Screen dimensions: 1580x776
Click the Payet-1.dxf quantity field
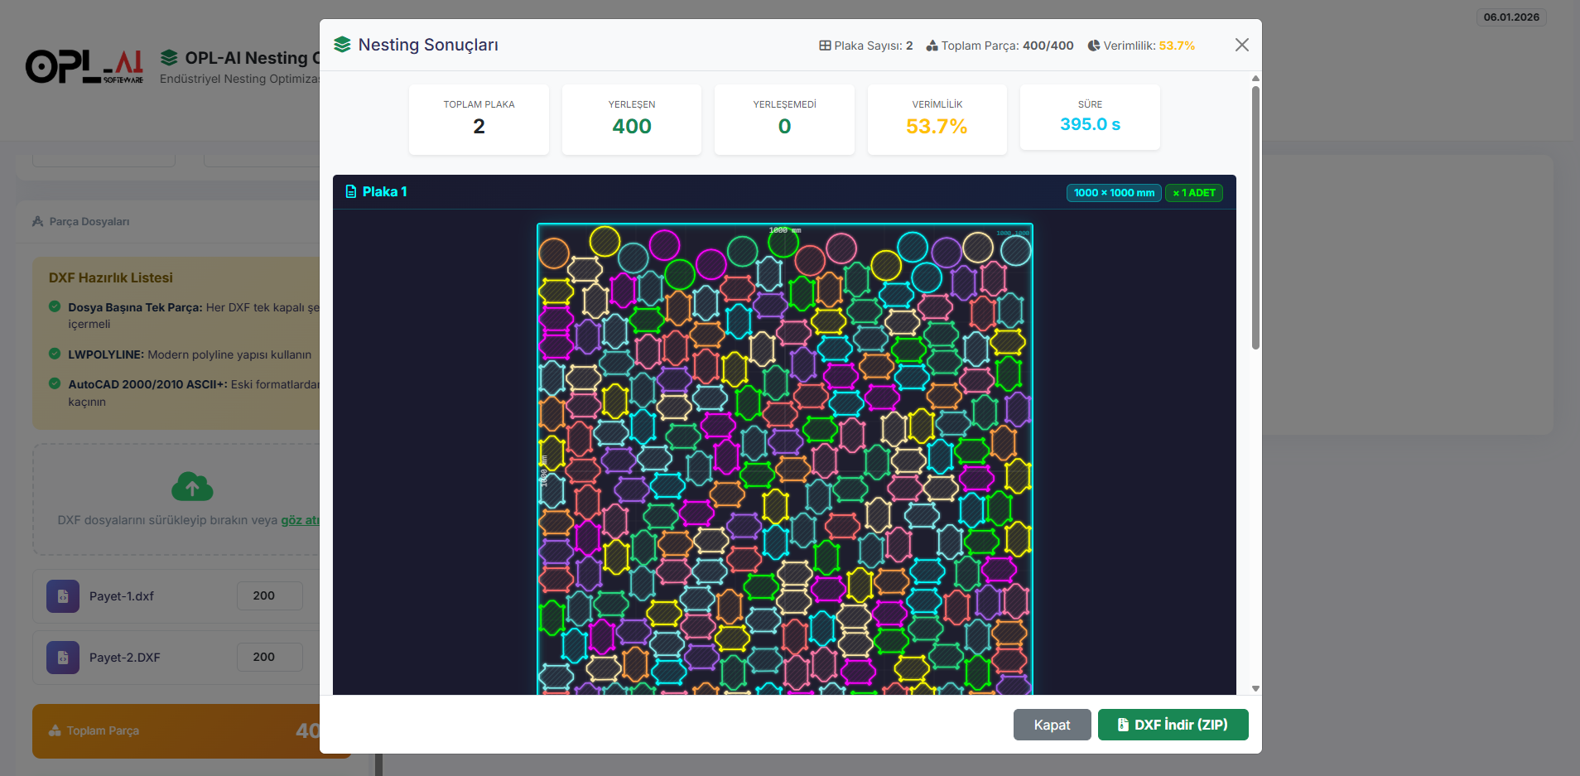[x=269, y=595]
